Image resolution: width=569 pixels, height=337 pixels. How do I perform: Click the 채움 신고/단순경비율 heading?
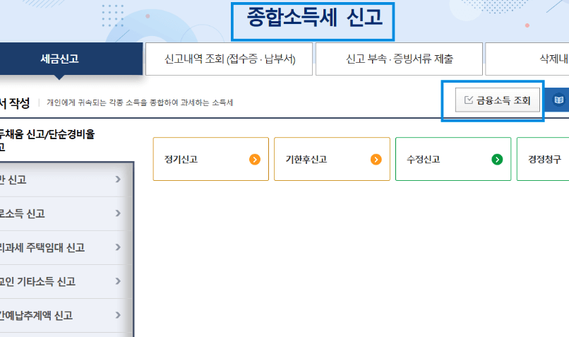(x=47, y=134)
